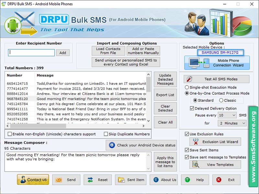Click the recipient number input field

point(31,52)
